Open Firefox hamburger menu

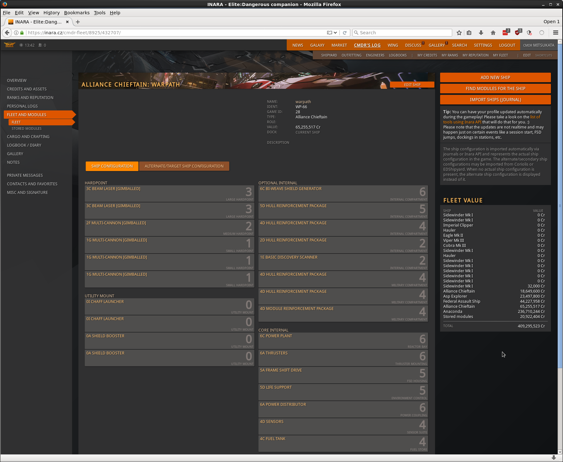click(x=556, y=33)
